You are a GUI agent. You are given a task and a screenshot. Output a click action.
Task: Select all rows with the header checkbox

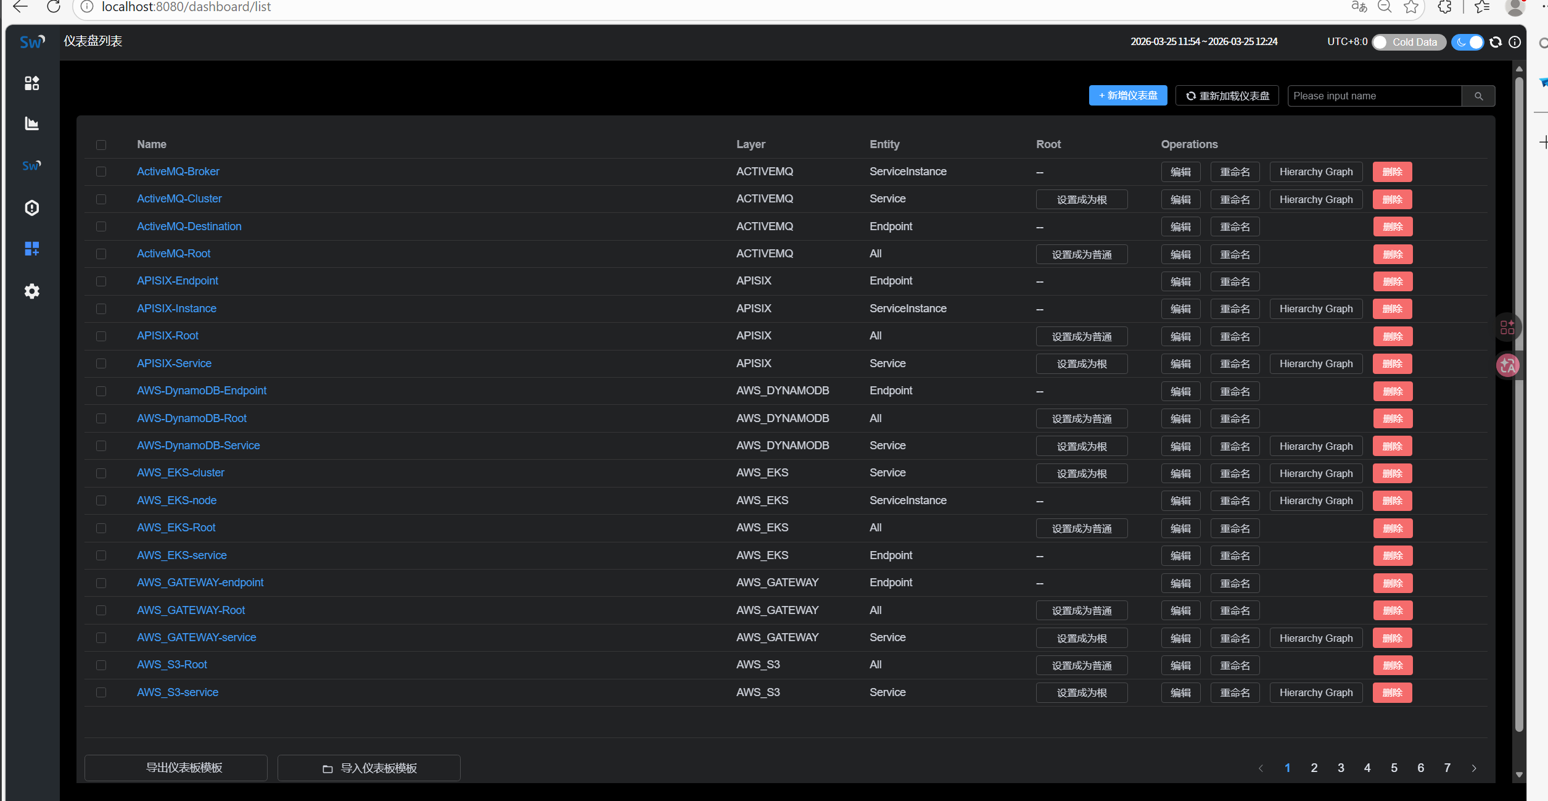[101, 144]
